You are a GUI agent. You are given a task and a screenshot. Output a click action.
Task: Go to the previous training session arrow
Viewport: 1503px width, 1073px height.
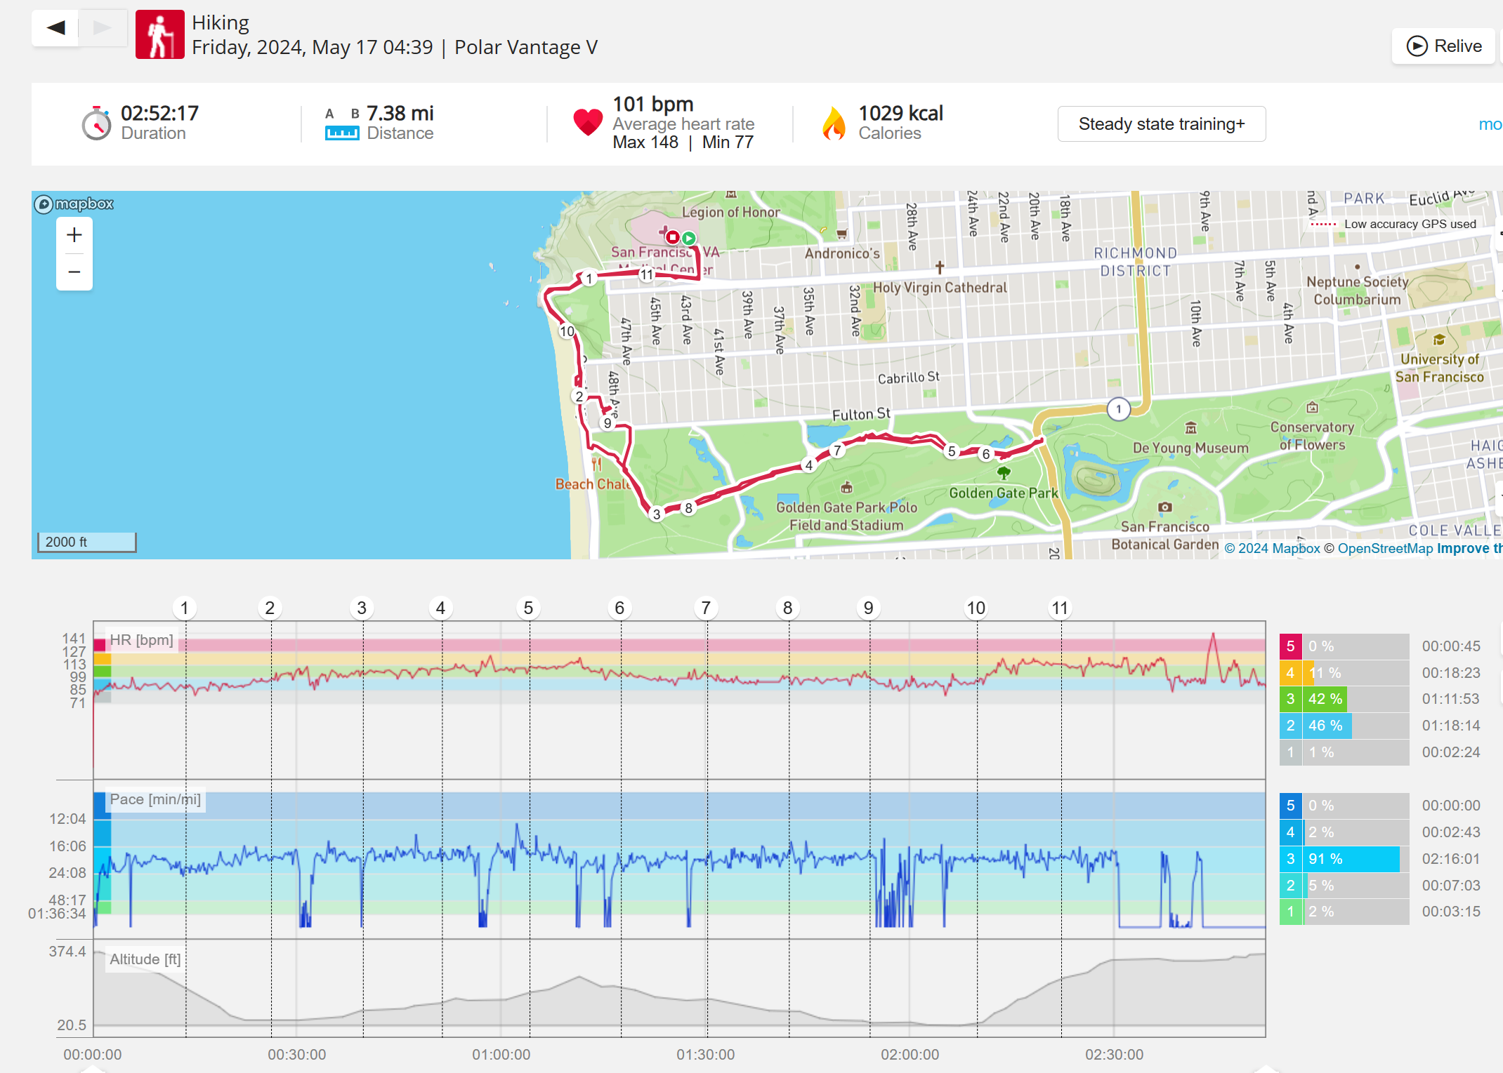coord(55,28)
